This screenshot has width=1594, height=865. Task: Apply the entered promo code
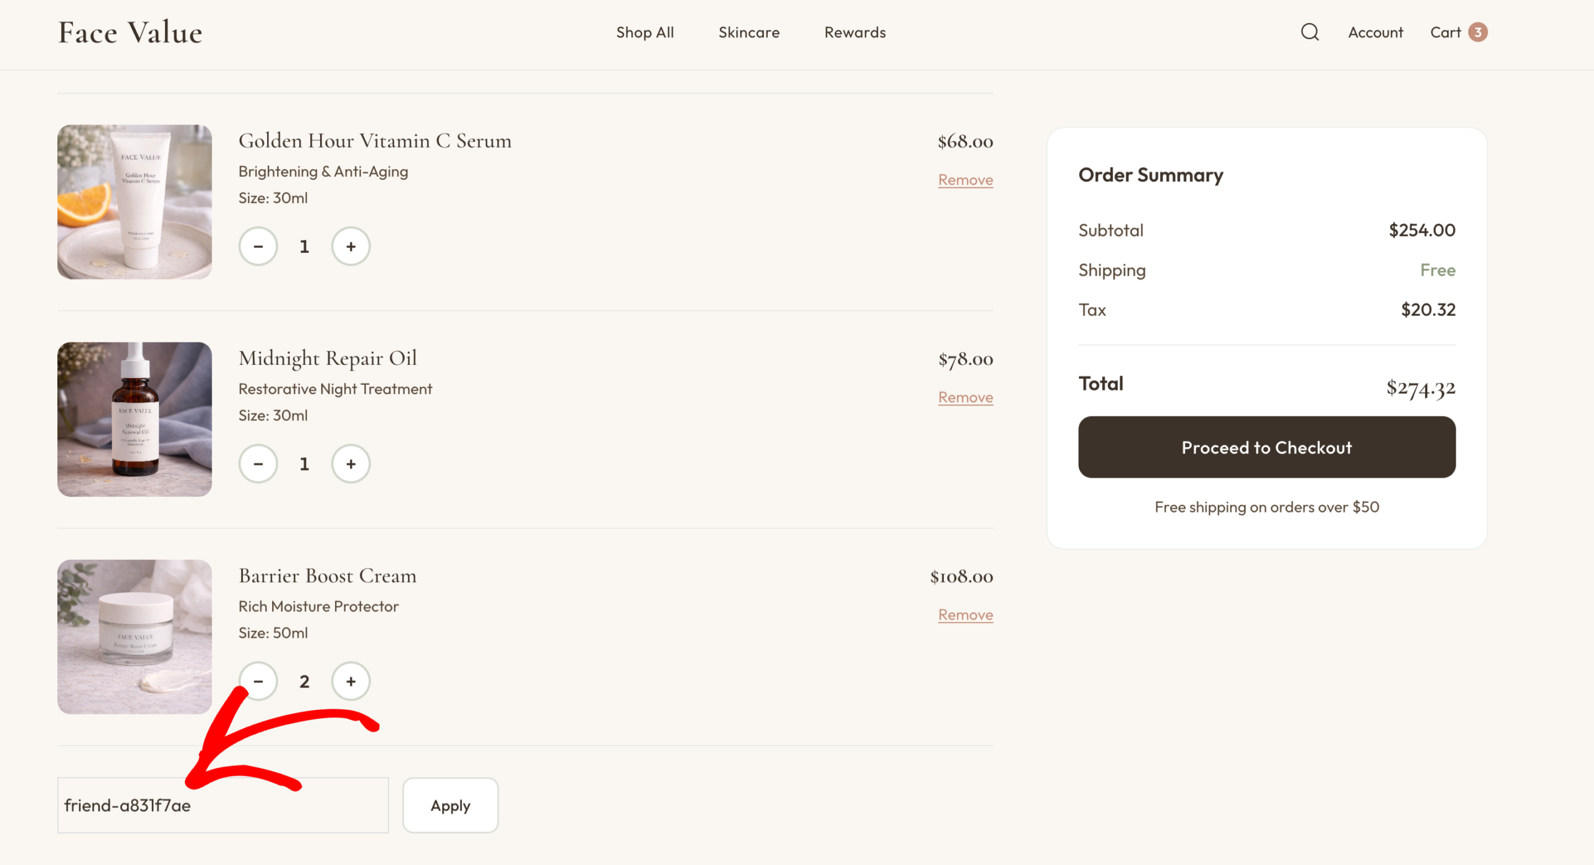pyautogui.click(x=450, y=805)
